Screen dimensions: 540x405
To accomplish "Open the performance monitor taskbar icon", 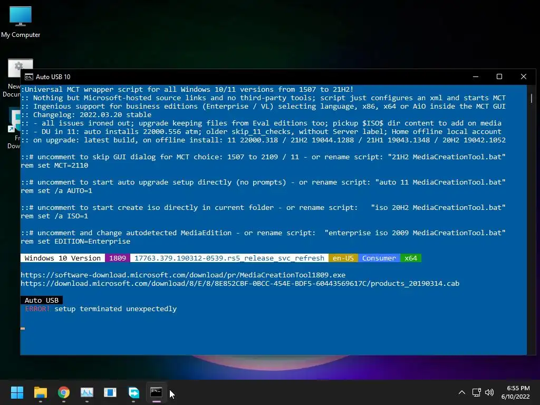I will [87, 392].
